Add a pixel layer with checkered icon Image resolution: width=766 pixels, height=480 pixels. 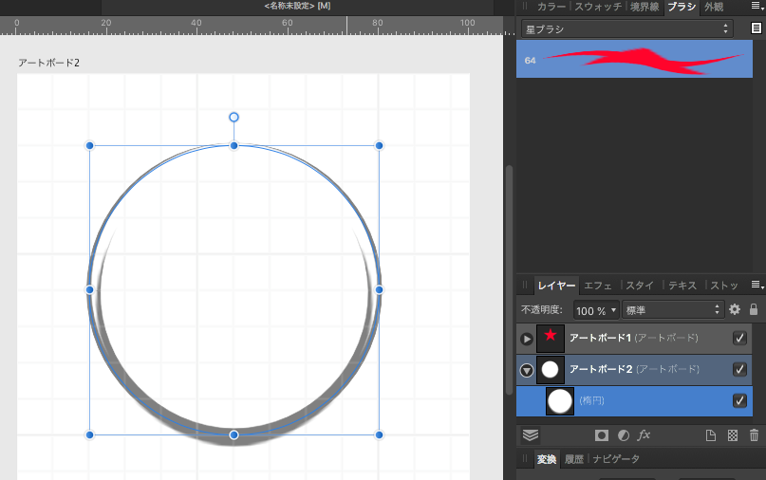pos(732,435)
